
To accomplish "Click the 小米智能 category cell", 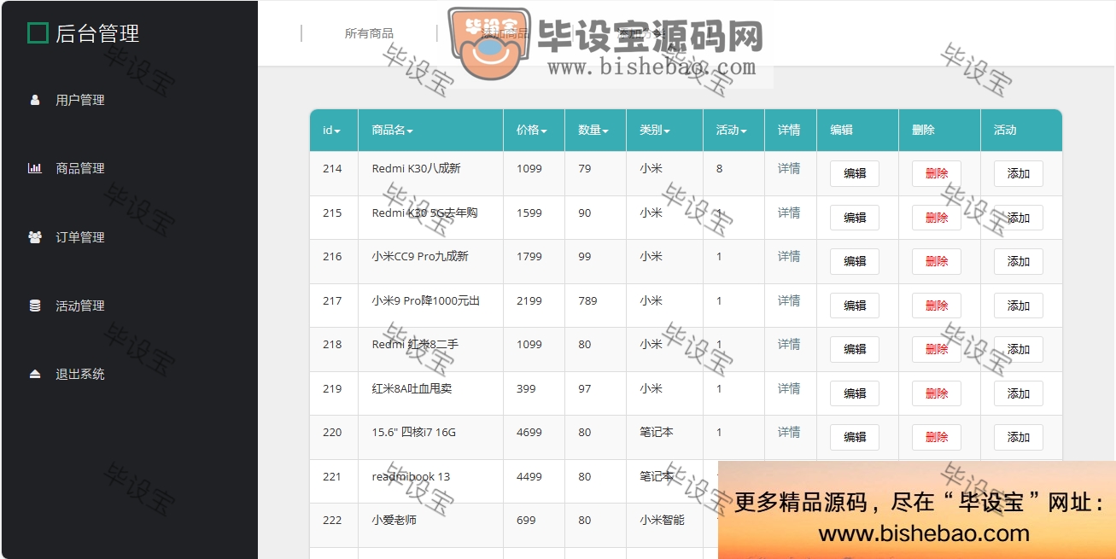I will click(662, 520).
